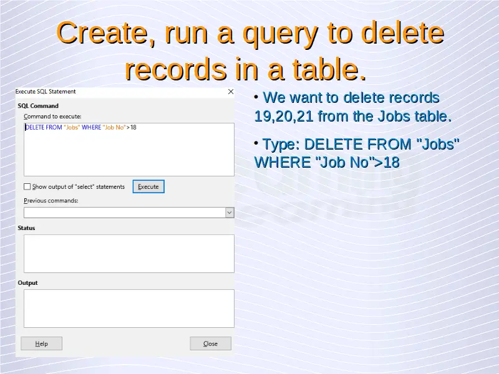Click the 'Output' heading
The width and height of the screenshot is (499, 374).
[27, 283]
